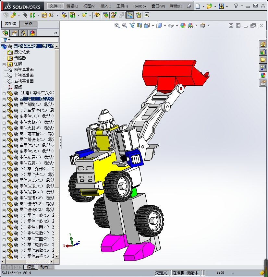Open Custom Properties task pane icon
This screenshot has height=277, width=268.
pyautogui.click(x=263, y=83)
